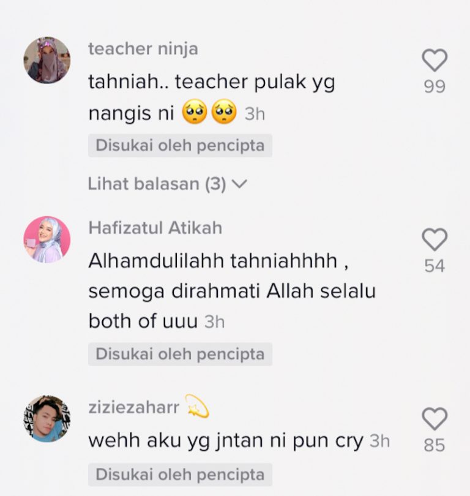Tap the 54 likes count

click(435, 266)
